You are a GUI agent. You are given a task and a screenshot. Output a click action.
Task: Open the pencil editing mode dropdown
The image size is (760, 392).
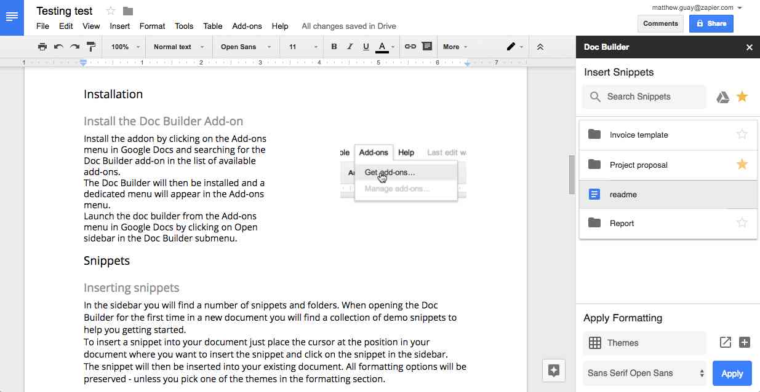pos(514,47)
